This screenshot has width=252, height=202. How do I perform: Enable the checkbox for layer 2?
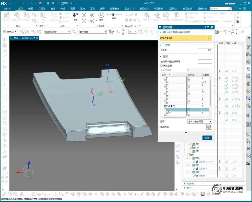point(165,82)
